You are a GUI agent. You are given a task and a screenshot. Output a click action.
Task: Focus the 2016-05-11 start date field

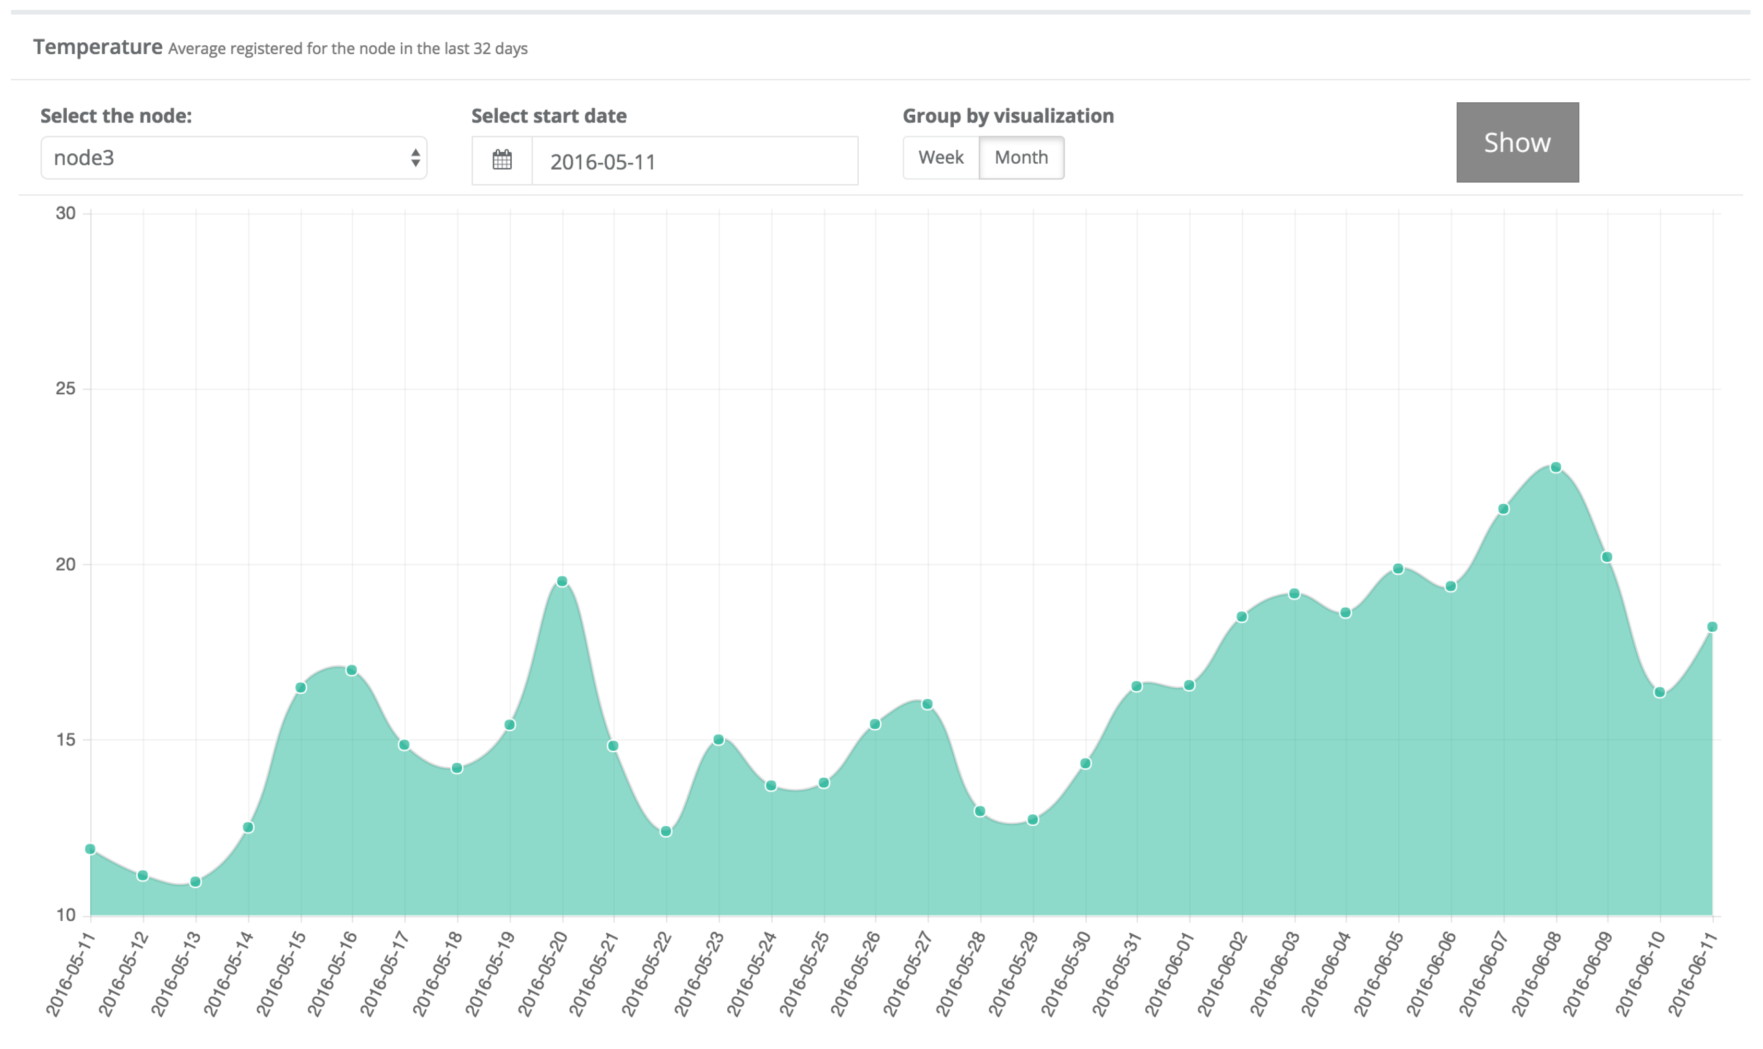[695, 161]
